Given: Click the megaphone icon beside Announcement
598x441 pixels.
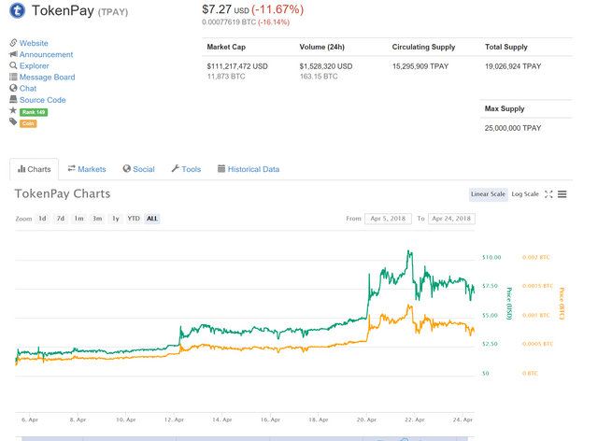Looking at the screenshot, I should [x=13, y=54].
